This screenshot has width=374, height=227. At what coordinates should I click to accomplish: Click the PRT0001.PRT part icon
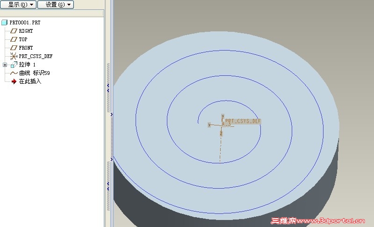pos(4,22)
